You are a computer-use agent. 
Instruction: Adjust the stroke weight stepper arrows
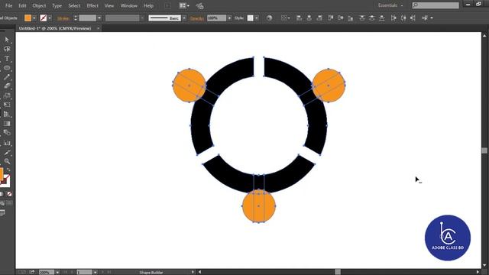(x=75, y=18)
